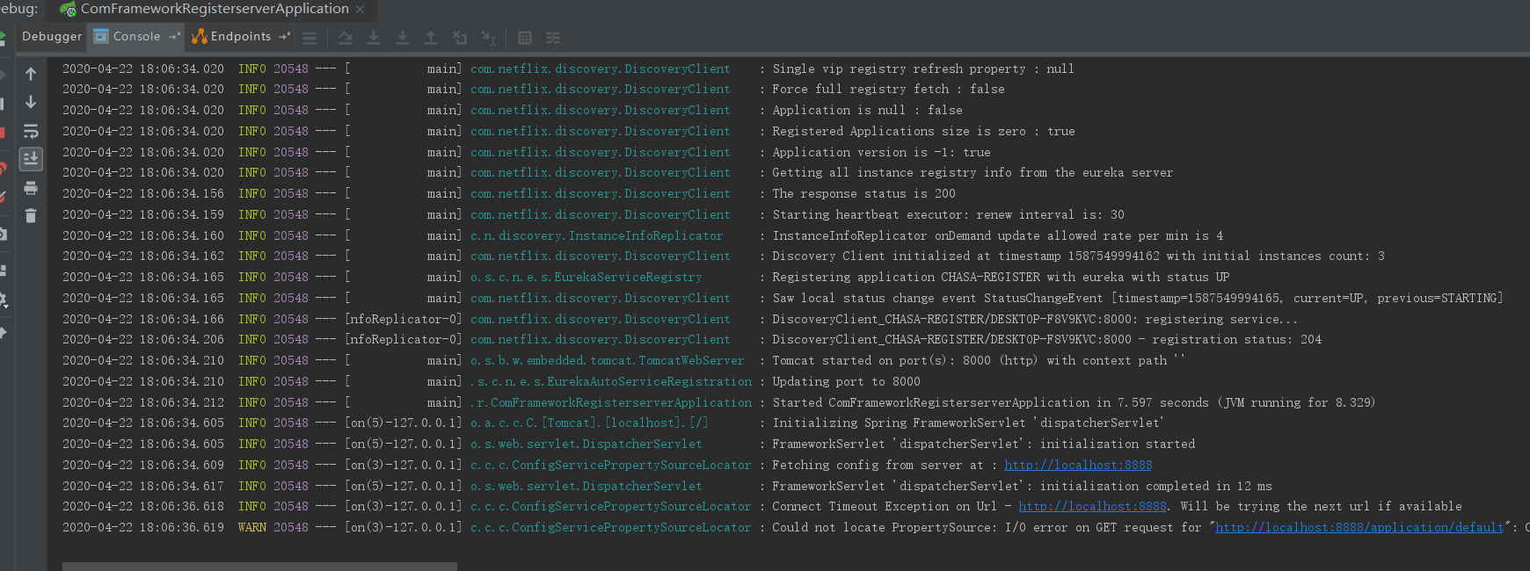This screenshot has width=1530, height=571.
Task: Click the red Stop icon
Action: click(3, 133)
